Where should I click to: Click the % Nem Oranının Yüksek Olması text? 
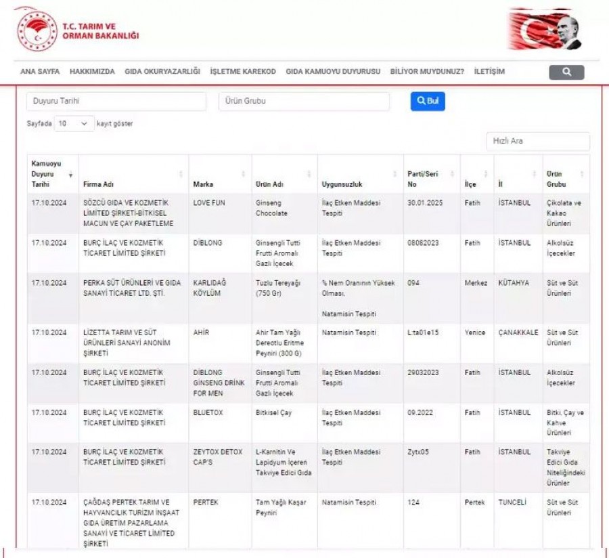tap(358, 288)
